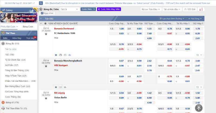
Task: Open the 1X2 (358) sidebar item
Action: pos(9,54)
